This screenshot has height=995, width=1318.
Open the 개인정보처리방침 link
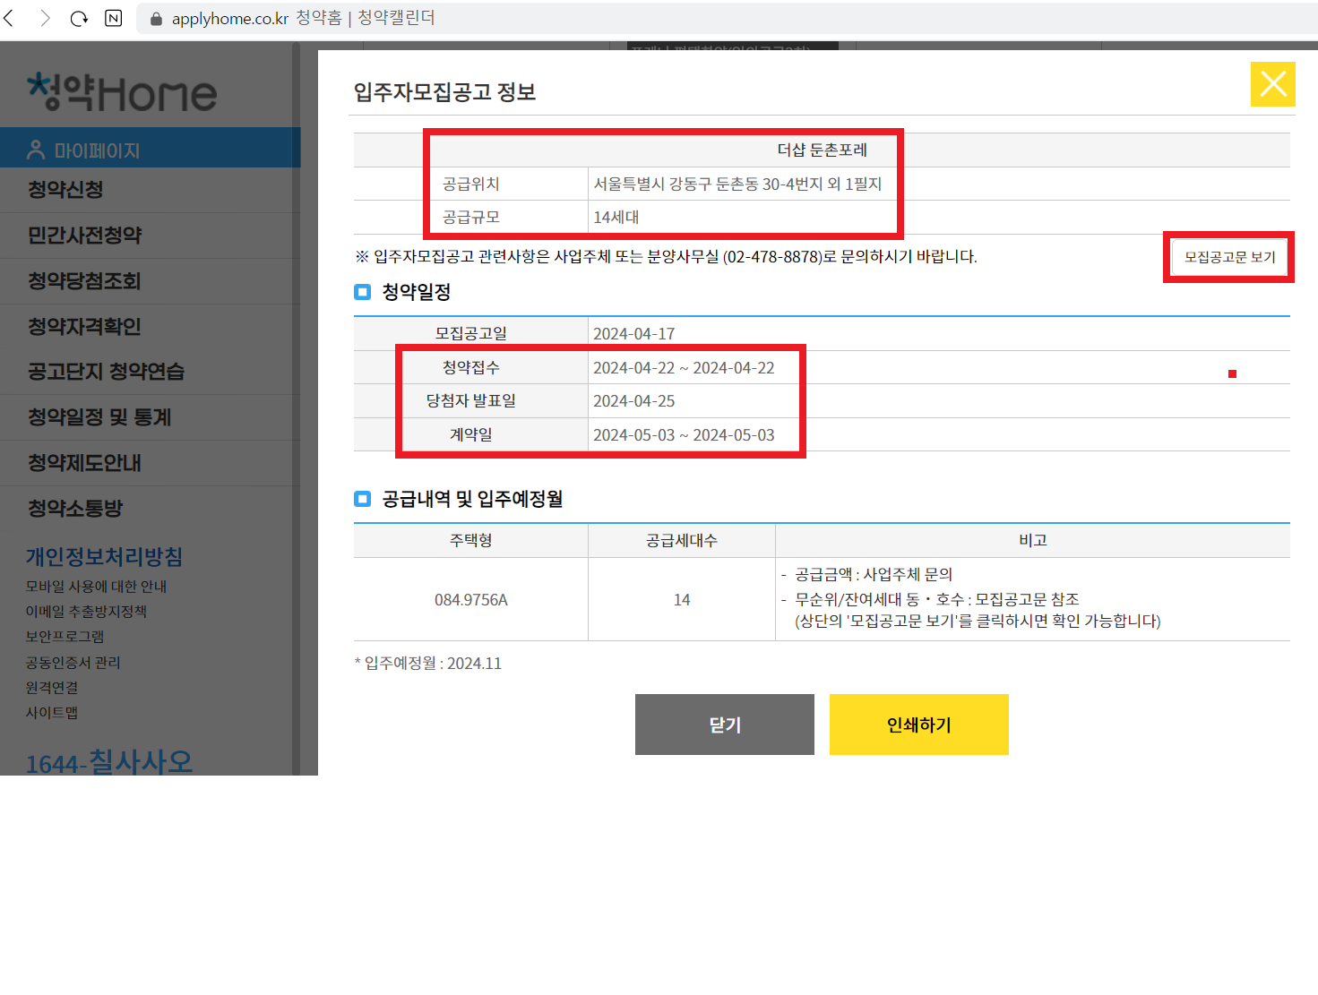pyautogui.click(x=103, y=556)
